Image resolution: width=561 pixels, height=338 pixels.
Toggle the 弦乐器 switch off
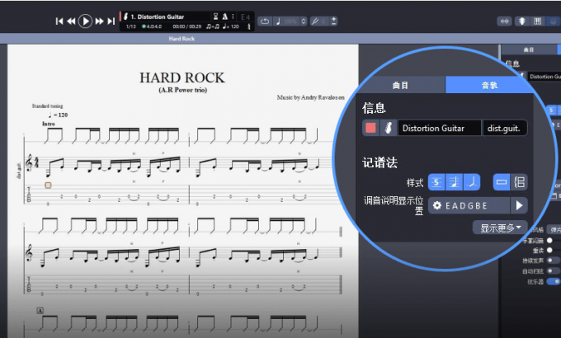coord(554,282)
